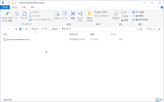
Task: Click Edit (編集) in the ribbon
Action: (x=125, y=16)
